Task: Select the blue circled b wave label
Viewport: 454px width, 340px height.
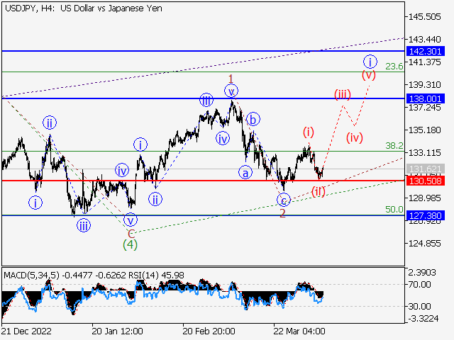Action: [x=253, y=119]
